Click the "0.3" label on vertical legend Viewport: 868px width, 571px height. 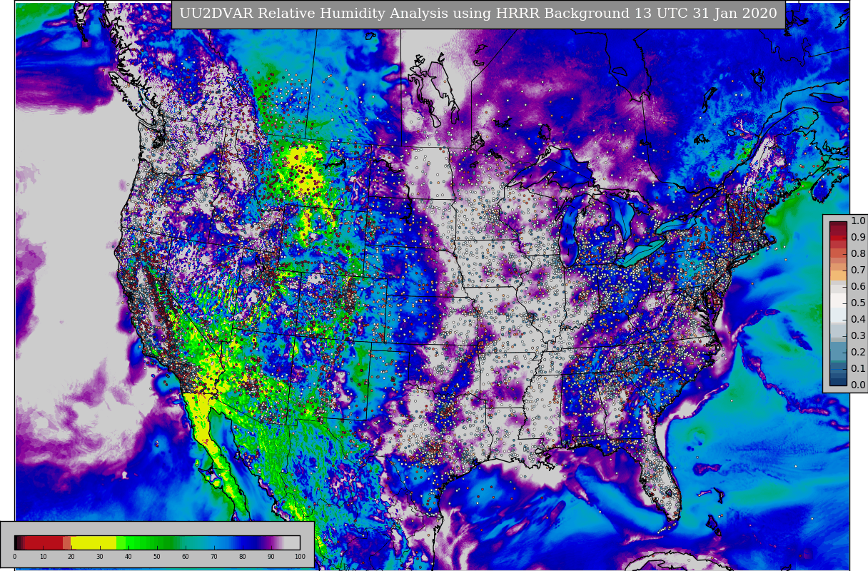click(x=858, y=335)
